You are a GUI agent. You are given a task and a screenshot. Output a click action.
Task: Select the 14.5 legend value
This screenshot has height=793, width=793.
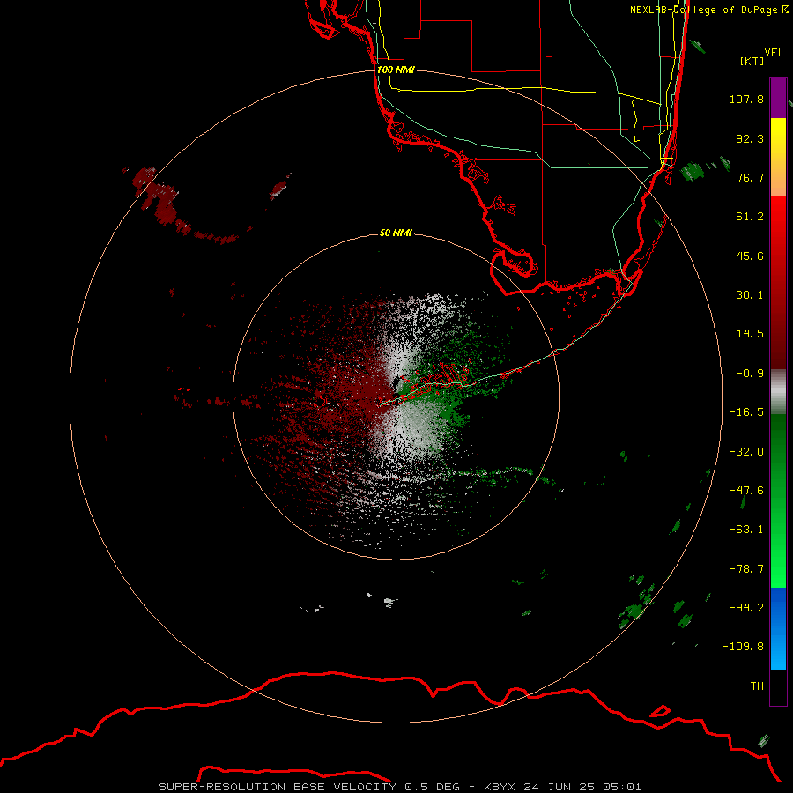[750, 334]
